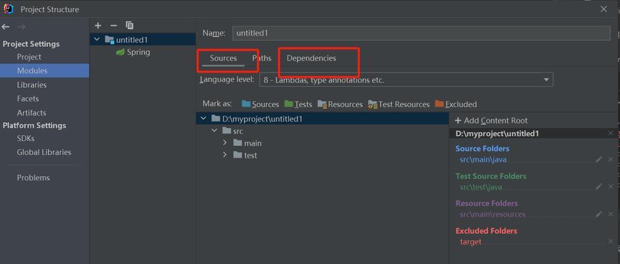Remove the target excluded folder
This screenshot has height=264, width=620.
(x=610, y=242)
